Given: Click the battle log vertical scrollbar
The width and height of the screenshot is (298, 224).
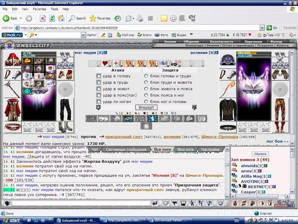Looking at the screenshot, I should click(x=227, y=173).
